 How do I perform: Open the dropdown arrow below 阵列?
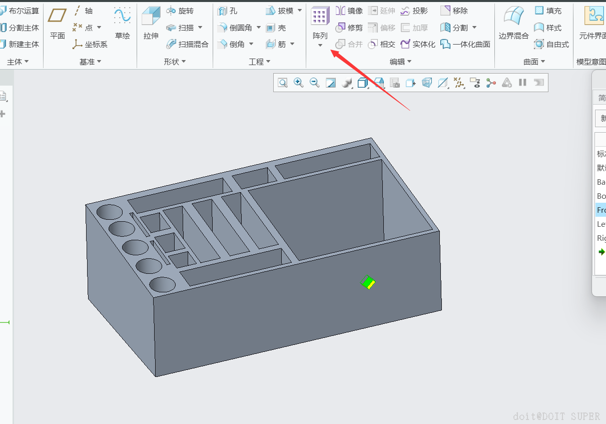coord(320,46)
